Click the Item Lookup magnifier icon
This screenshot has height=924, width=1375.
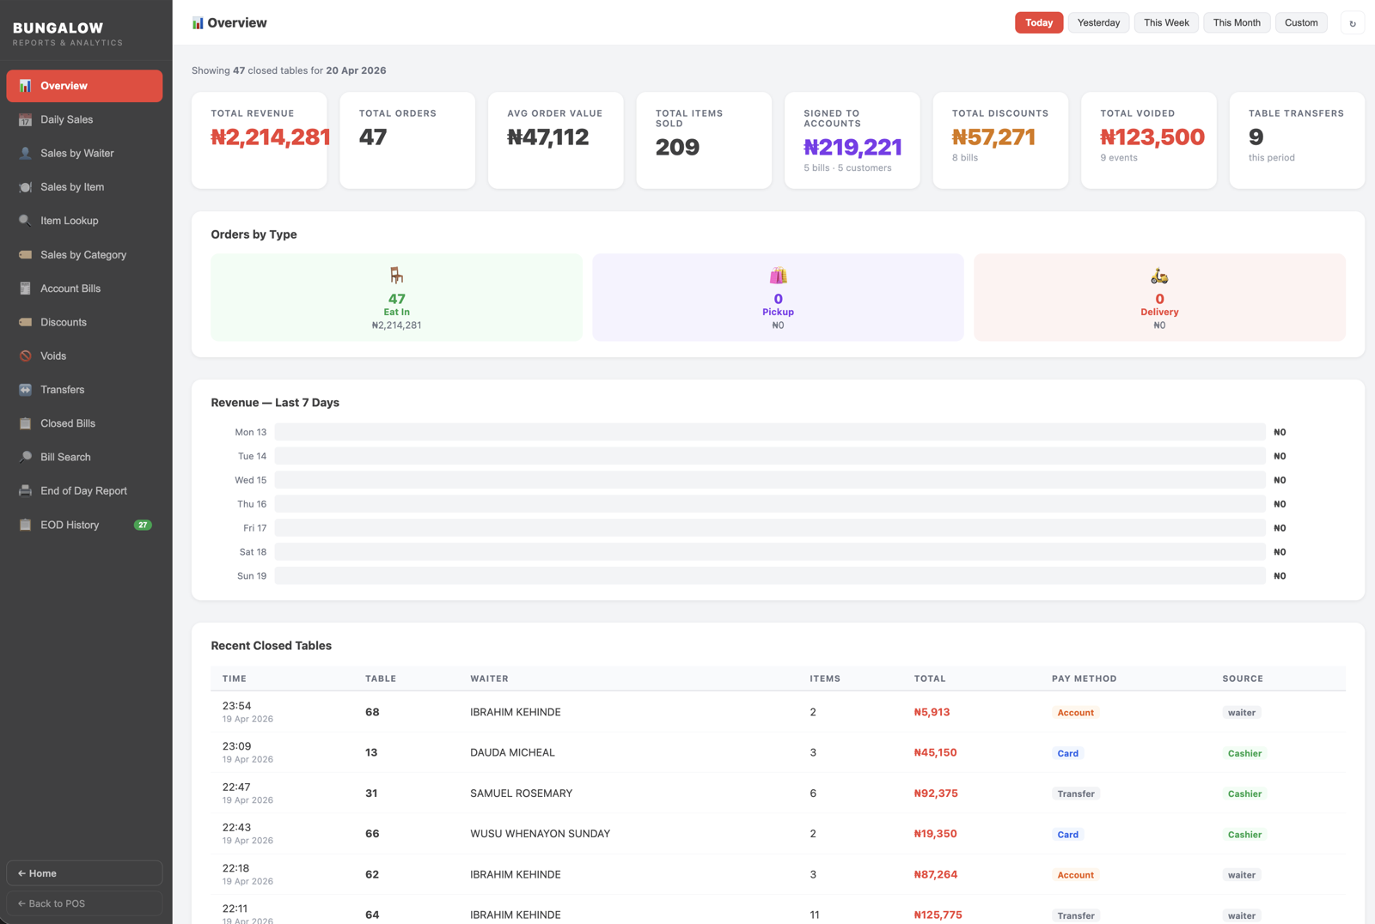click(x=25, y=221)
